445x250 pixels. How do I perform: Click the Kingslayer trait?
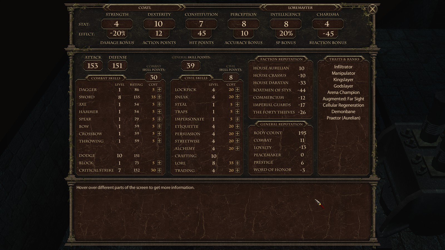click(343, 80)
